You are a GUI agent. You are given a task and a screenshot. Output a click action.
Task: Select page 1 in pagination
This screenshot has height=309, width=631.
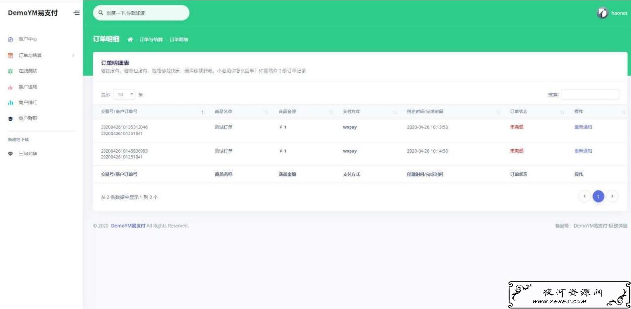tap(598, 196)
